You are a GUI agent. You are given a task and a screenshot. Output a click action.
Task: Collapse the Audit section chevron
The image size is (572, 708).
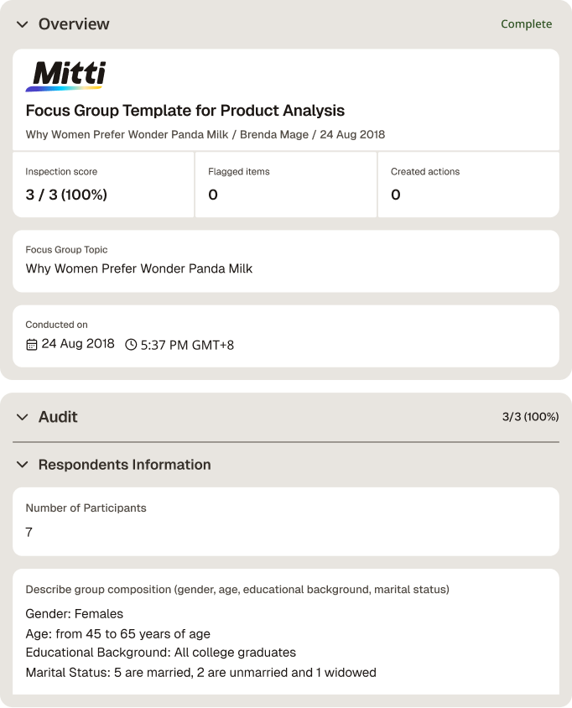point(22,417)
